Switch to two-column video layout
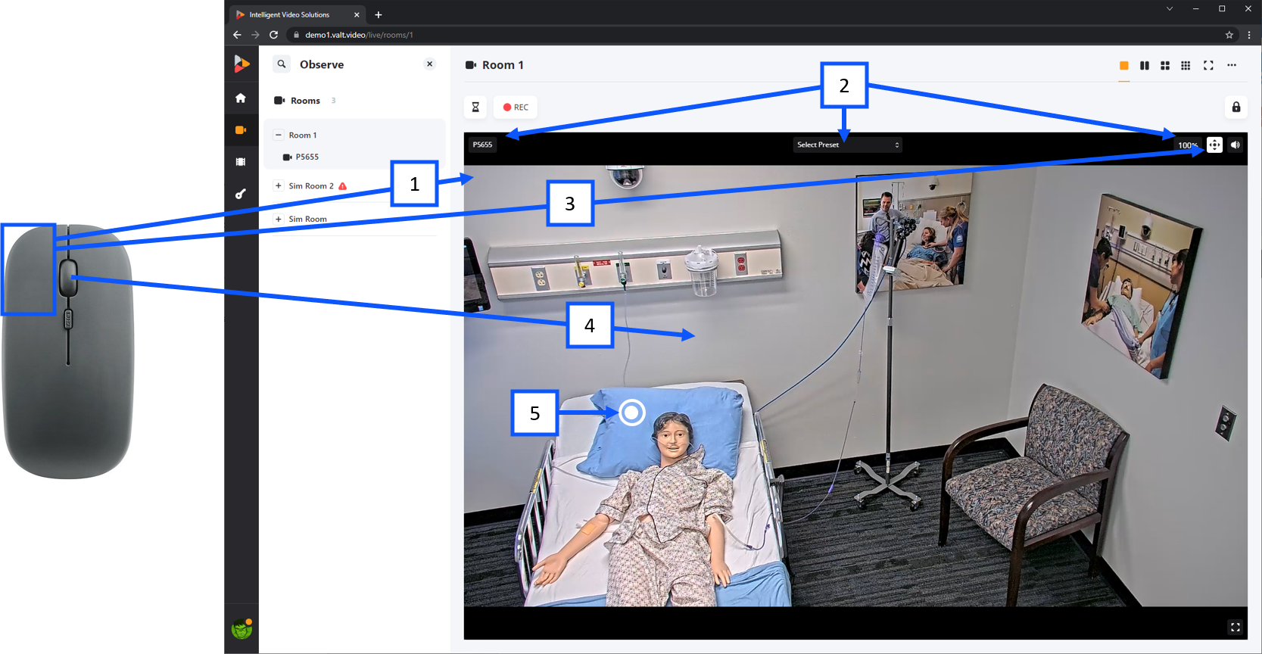The height and width of the screenshot is (654, 1262). pos(1145,66)
